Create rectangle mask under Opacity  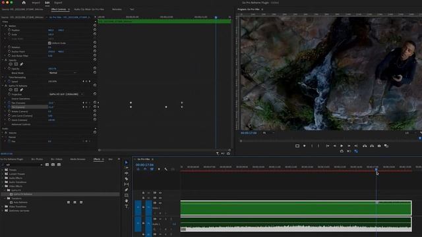click(x=16, y=64)
